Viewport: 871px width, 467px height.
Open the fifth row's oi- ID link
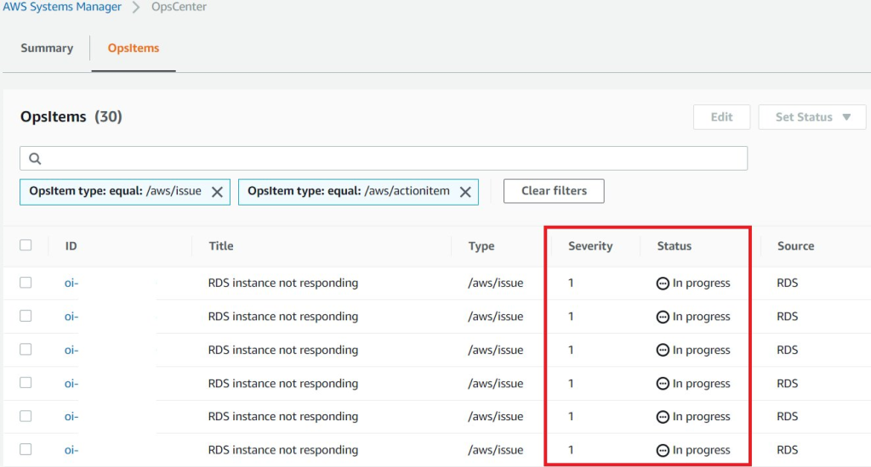click(71, 417)
